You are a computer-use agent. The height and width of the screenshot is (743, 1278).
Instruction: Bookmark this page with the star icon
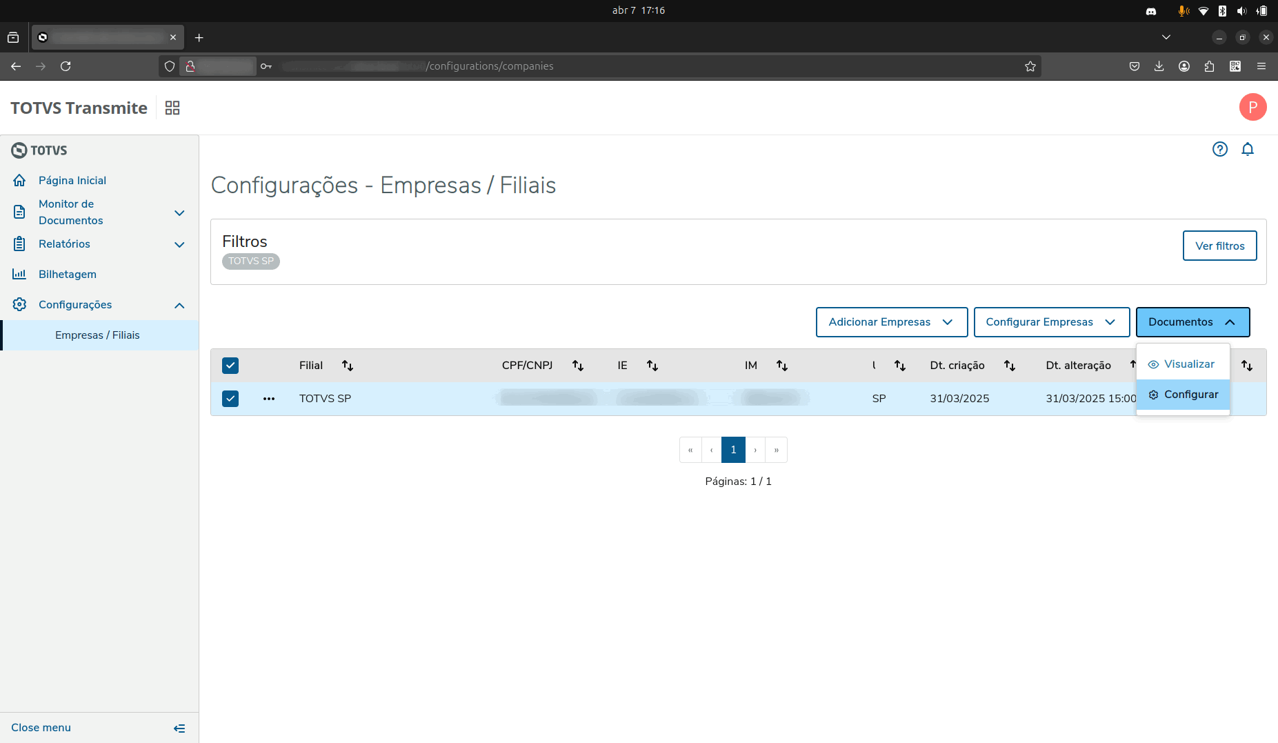[1030, 66]
